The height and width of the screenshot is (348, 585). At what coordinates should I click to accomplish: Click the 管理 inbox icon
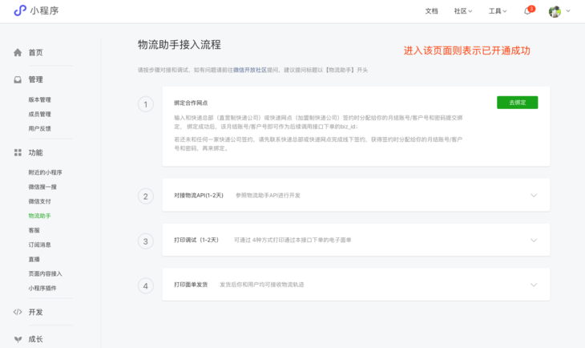coord(18,80)
